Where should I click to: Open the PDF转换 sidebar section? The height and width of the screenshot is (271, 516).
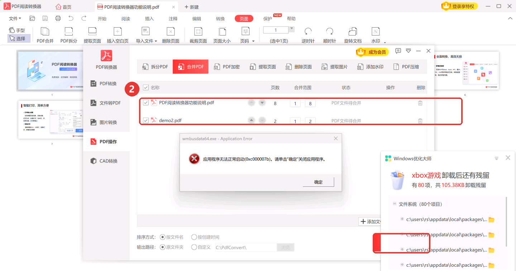[x=106, y=84]
